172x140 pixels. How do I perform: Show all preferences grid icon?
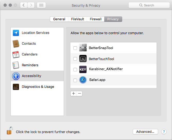click(41, 5)
